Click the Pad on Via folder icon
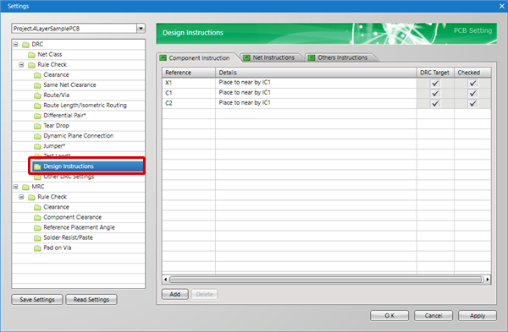 tap(37, 248)
